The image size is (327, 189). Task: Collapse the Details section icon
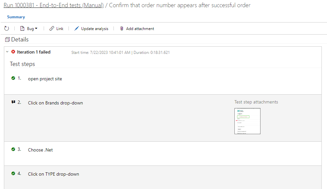(7, 39)
